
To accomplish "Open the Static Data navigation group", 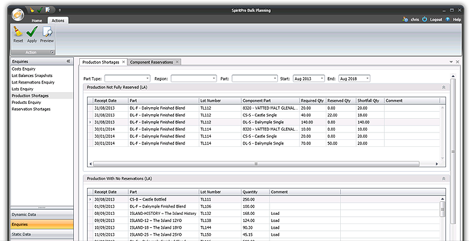I will (x=42, y=234).
